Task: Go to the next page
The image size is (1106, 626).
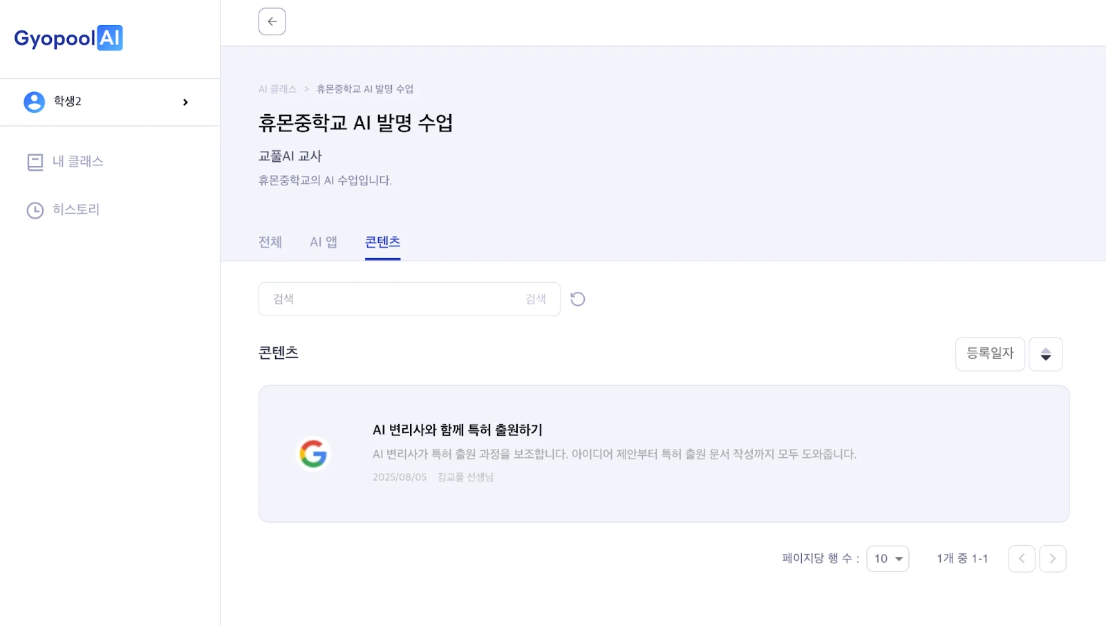Action: click(x=1052, y=558)
